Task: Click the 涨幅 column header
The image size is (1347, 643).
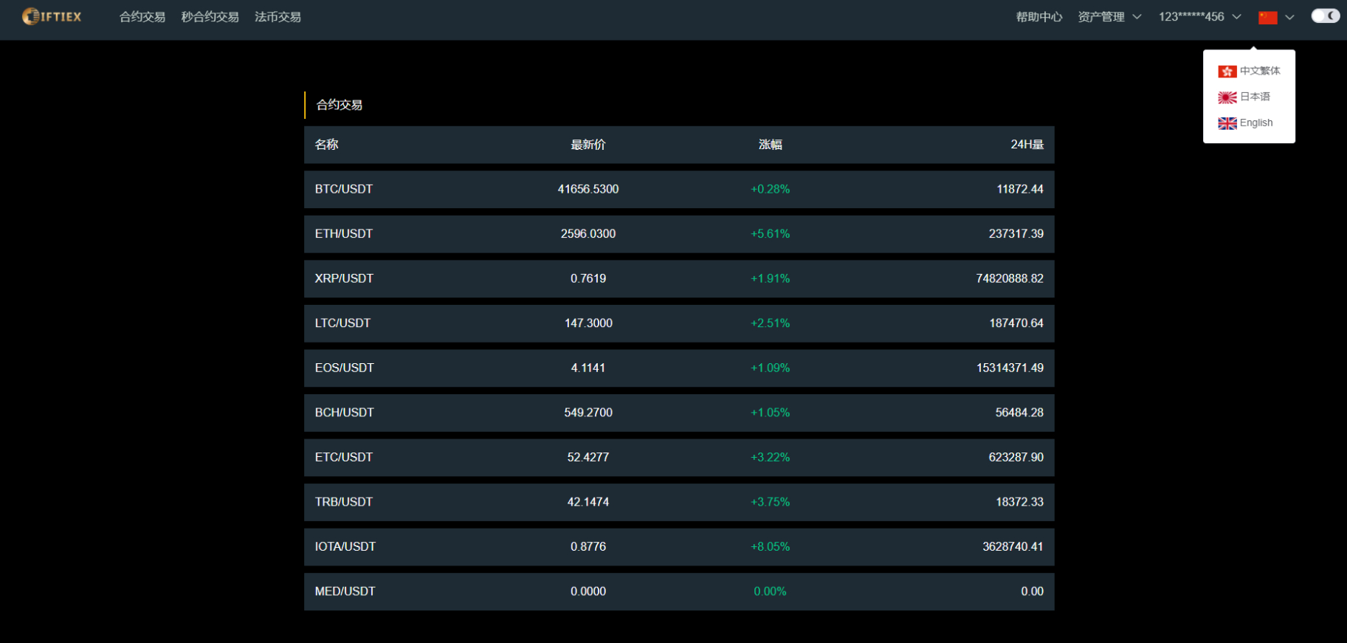Action: coord(770,145)
